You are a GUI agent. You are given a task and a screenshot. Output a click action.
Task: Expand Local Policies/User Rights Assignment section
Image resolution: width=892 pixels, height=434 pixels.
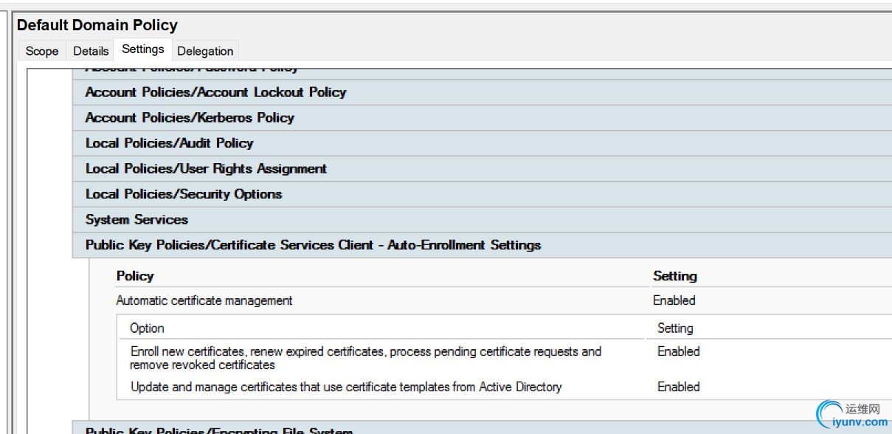coord(482,168)
